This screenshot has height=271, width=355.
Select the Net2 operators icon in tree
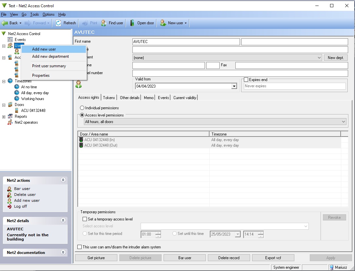tap(10, 122)
